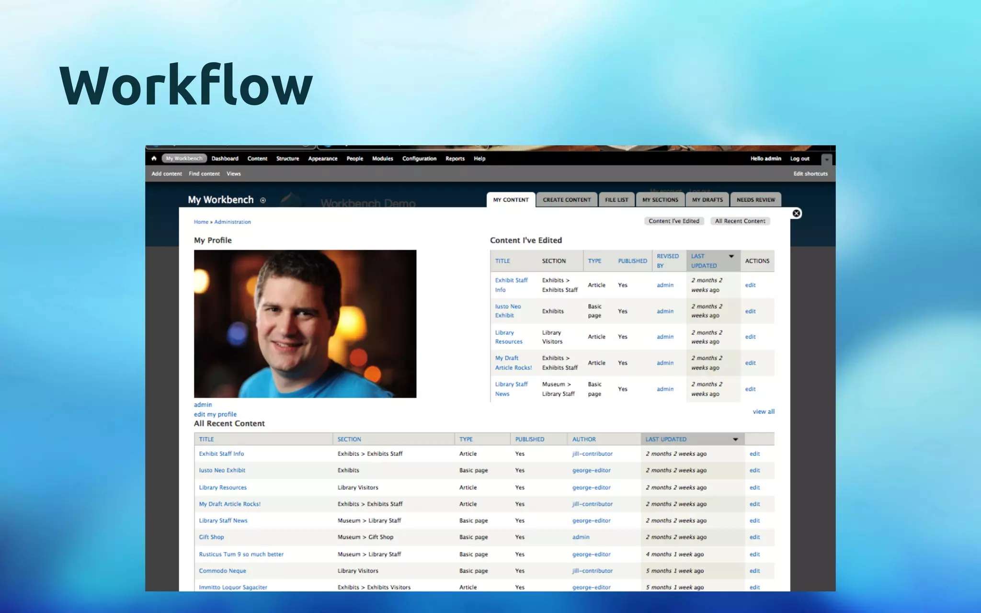The image size is (981, 613).
Task: Open the Gift Shop content title link
Action: (x=211, y=537)
